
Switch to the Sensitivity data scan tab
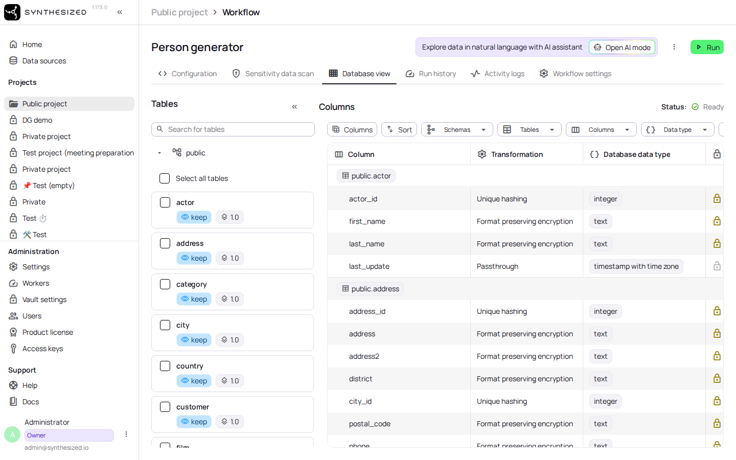click(x=273, y=74)
